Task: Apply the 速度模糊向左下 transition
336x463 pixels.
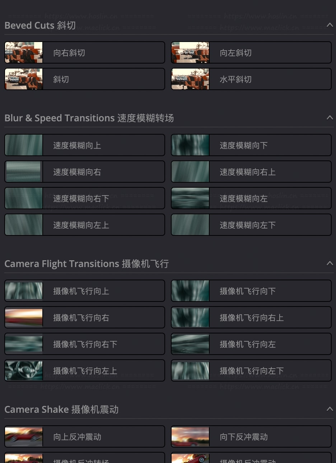Action: click(251, 225)
